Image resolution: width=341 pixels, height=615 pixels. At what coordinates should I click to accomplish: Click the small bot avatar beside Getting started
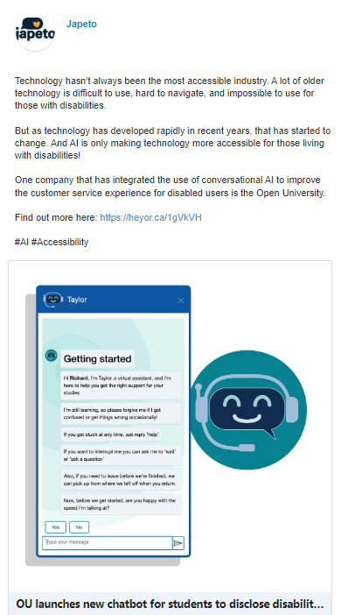[x=52, y=356]
